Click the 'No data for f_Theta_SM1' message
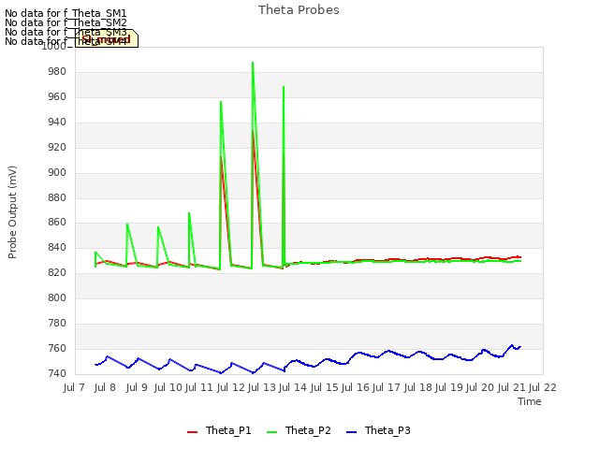The height and width of the screenshot is (449, 599). tap(66, 13)
